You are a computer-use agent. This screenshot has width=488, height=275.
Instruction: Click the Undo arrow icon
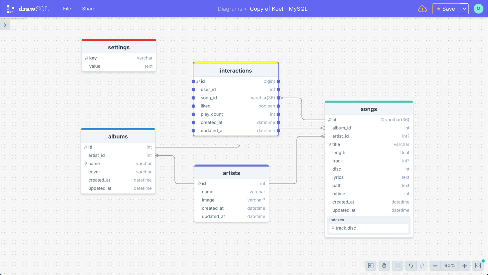pos(411,266)
